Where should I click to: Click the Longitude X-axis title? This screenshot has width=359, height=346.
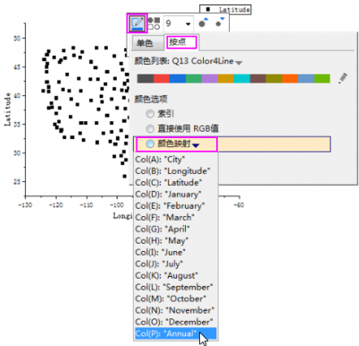pyautogui.click(x=122, y=216)
